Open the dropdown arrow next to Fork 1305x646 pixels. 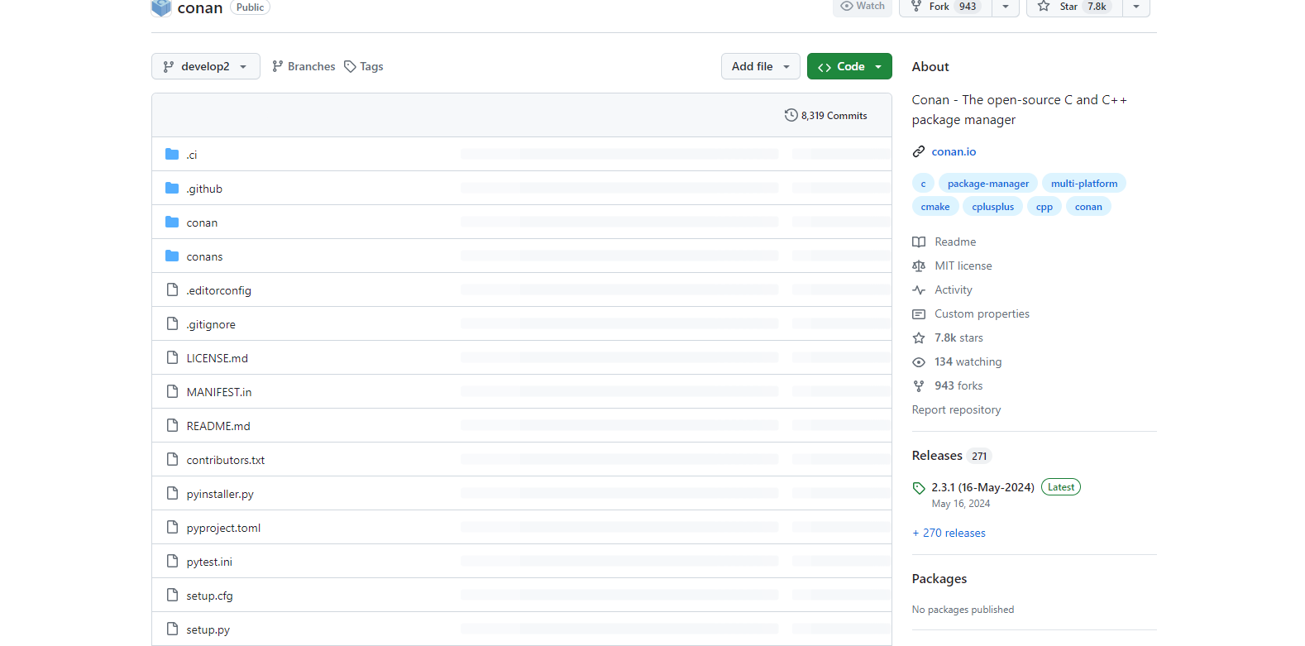(1006, 7)
